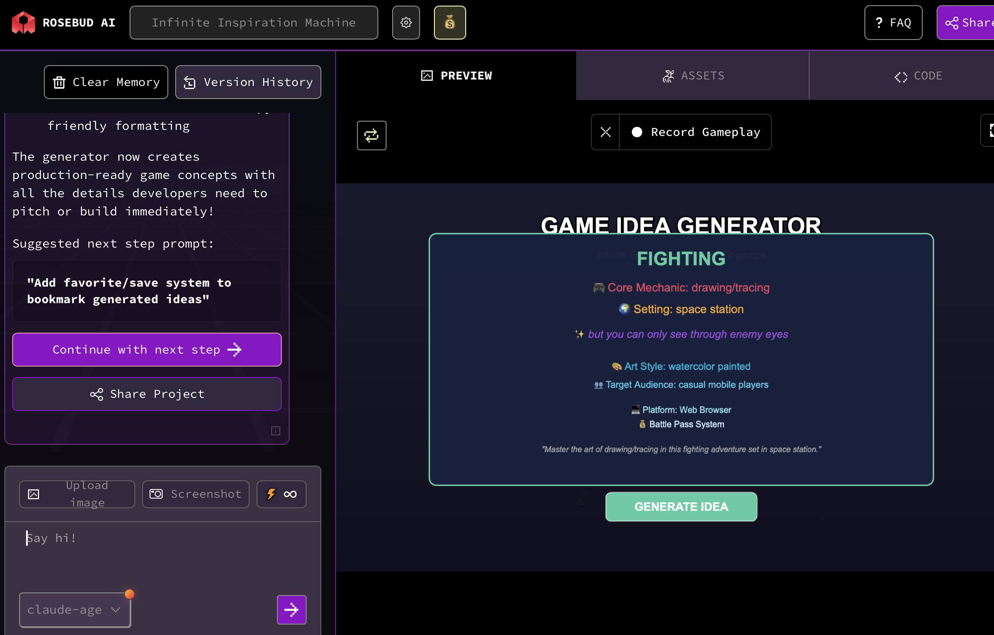Click the small info icon in chat message
The width and height of the screenshot is (994, 635).
275,430
